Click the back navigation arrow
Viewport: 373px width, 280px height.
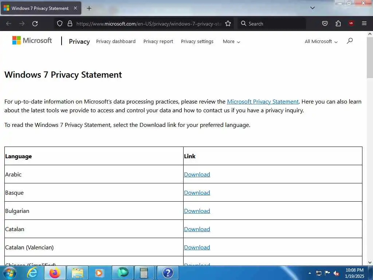[x=9, y=24]
